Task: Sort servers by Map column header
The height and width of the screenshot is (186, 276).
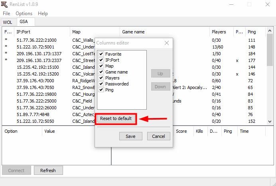Action: pyautogui.click(x=95, y=32)
